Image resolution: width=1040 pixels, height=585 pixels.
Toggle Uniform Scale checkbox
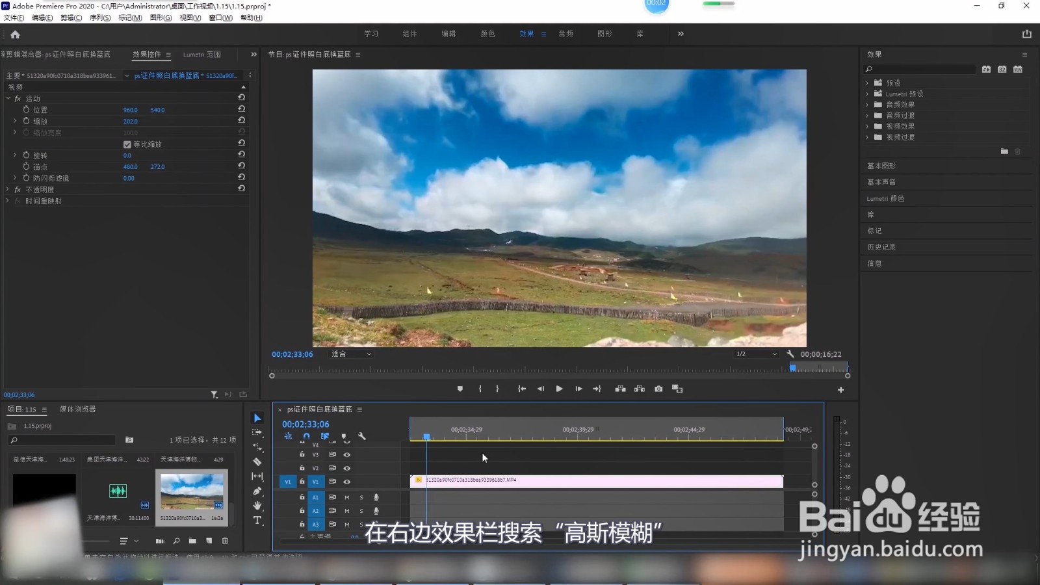point(127,144)
